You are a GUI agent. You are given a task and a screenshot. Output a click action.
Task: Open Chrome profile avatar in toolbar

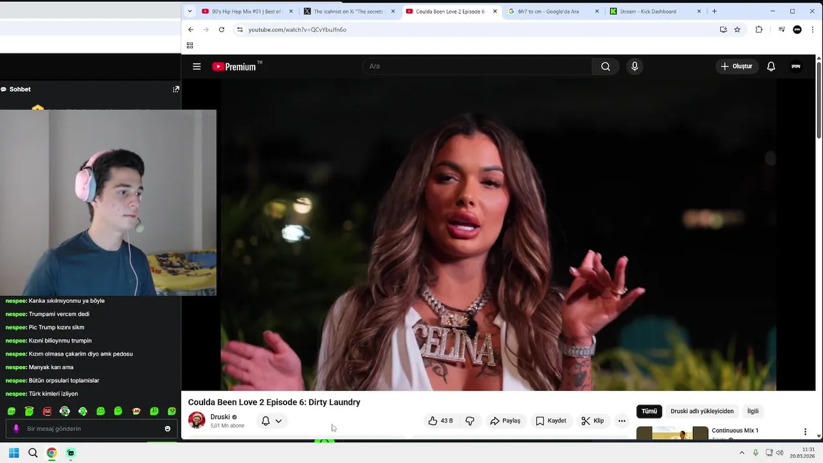tap(797, 30)
